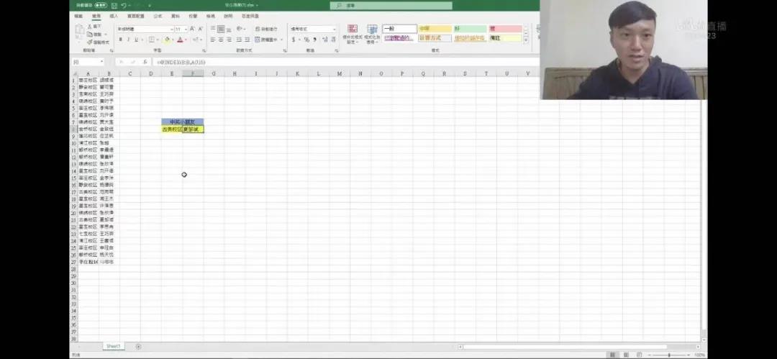Toggle Wrap Text button

click(267, 29)
